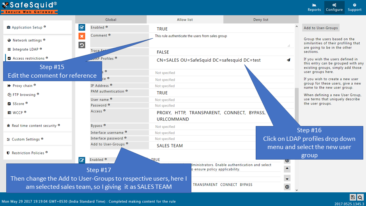The image size is (366, 206).
Task: Open the Configure section
Action: [x=334, y=7]
